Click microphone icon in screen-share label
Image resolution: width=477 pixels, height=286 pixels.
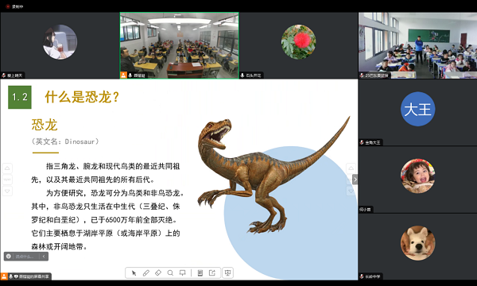coord(10,276)
